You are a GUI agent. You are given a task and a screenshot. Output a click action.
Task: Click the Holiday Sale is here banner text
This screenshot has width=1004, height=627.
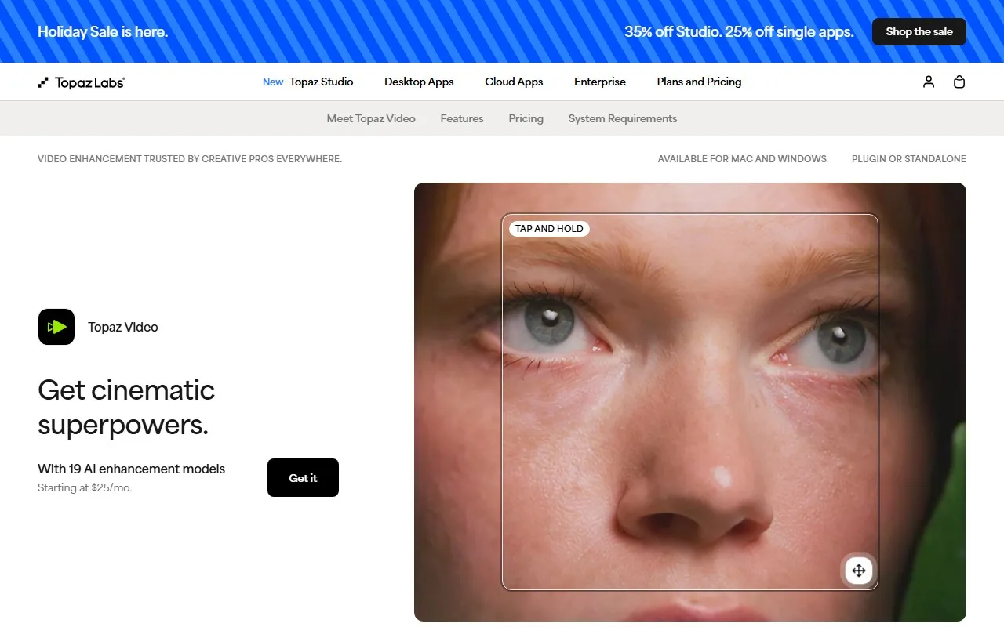tap(103, 31)
